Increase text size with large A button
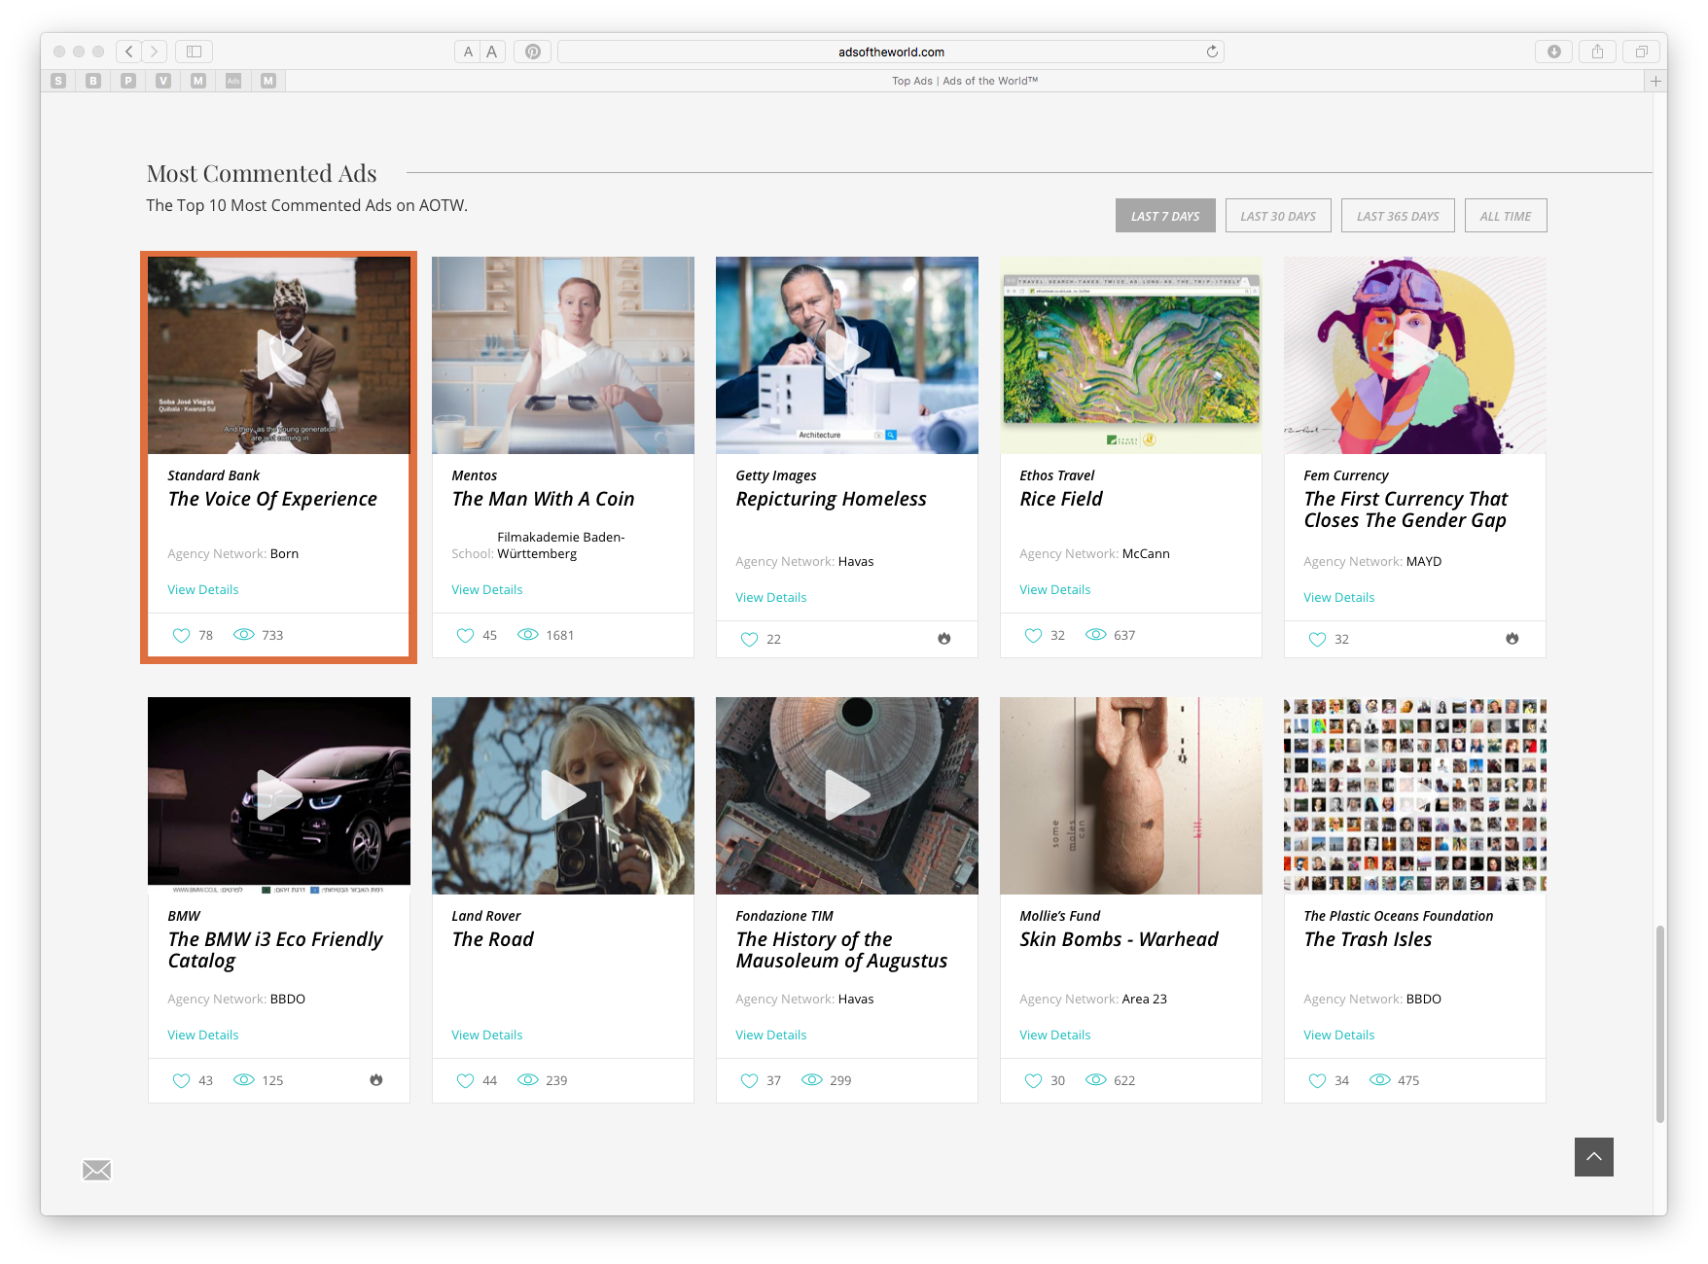 pyautogui.click(x=492, y=52)
